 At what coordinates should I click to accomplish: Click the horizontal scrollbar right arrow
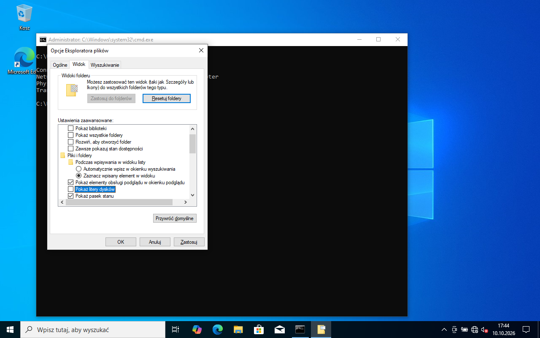(x=186, y=202)
